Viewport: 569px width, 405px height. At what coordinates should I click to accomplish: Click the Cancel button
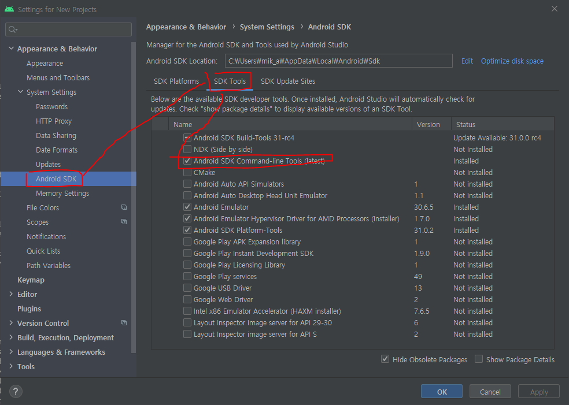(x=490, y=392)
